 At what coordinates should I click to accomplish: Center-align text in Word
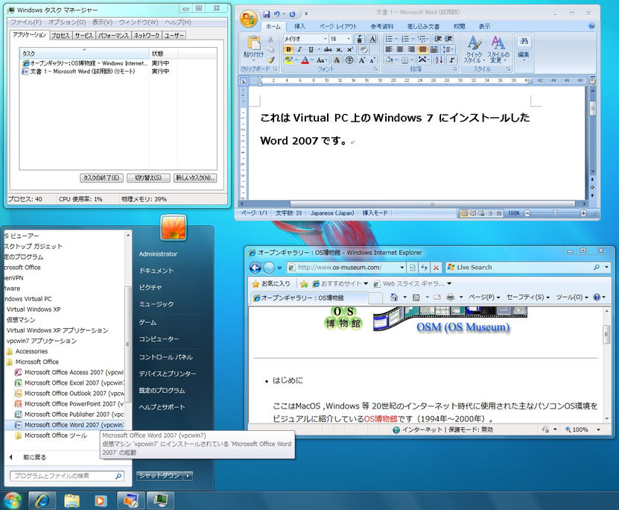point(400,49)
